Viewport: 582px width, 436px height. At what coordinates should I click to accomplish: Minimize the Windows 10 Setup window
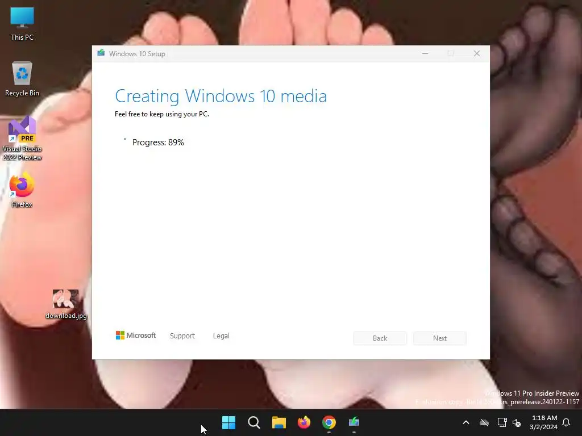coord(425,54)
